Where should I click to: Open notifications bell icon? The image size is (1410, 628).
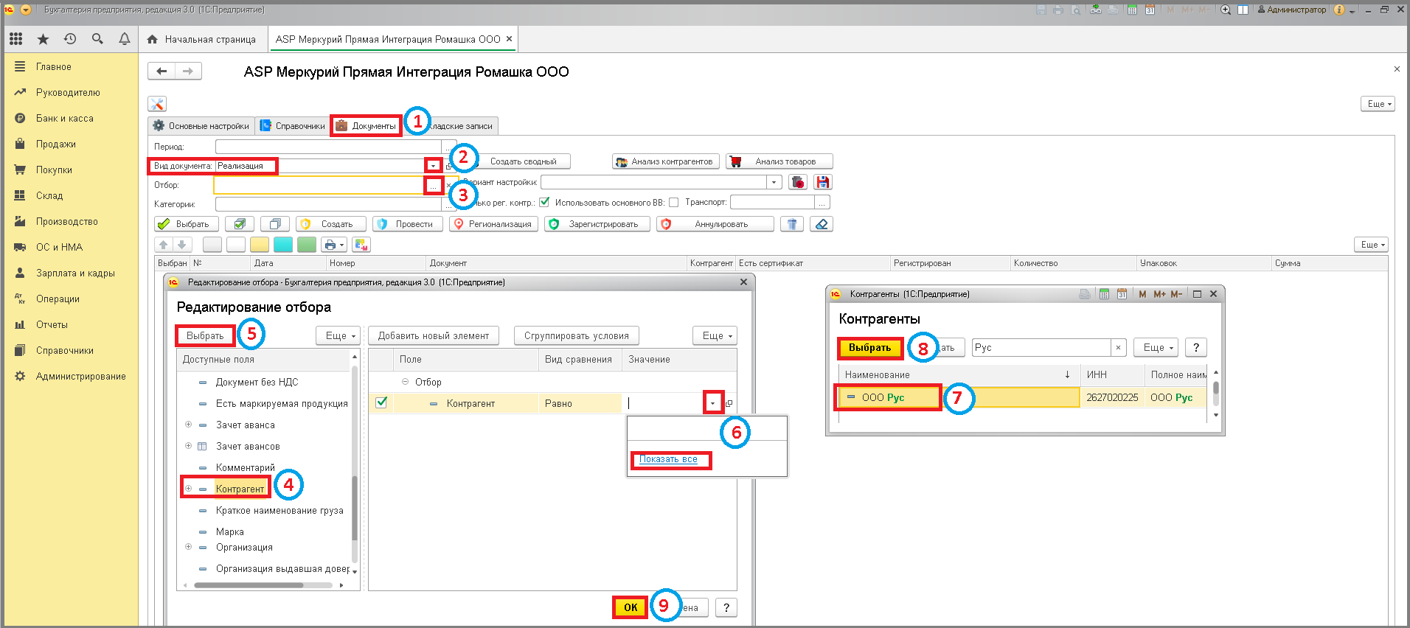tap(125, 39)
